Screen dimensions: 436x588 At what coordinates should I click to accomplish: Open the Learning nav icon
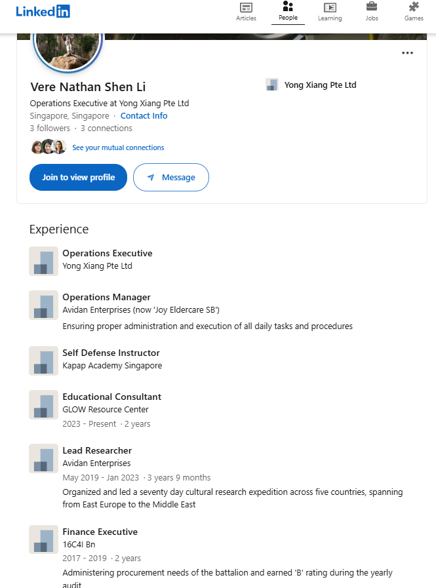coord(330,8)
